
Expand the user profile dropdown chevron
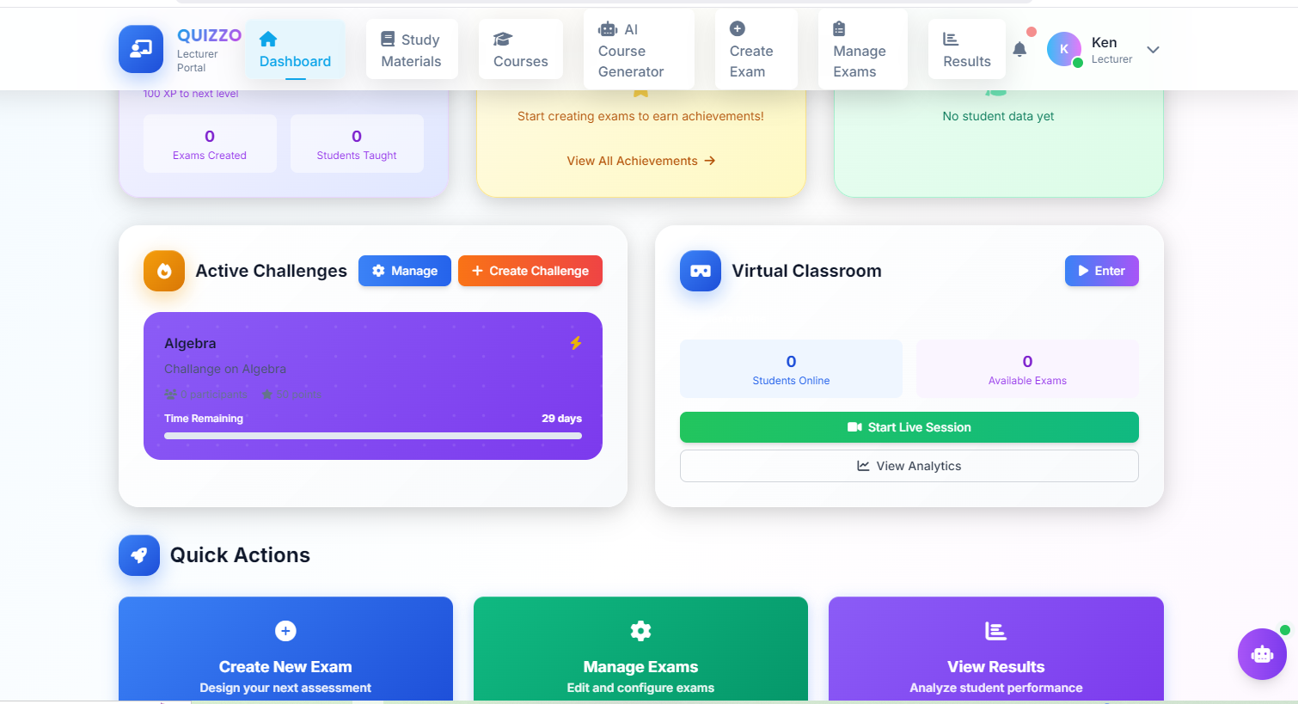(1154, 50)
